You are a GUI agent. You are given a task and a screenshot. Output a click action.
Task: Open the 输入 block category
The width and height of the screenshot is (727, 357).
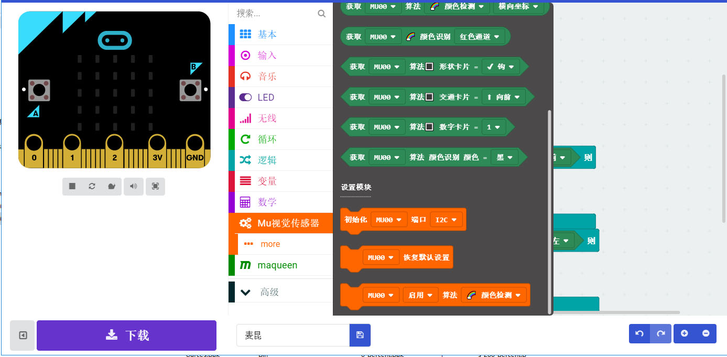(280, 56)
